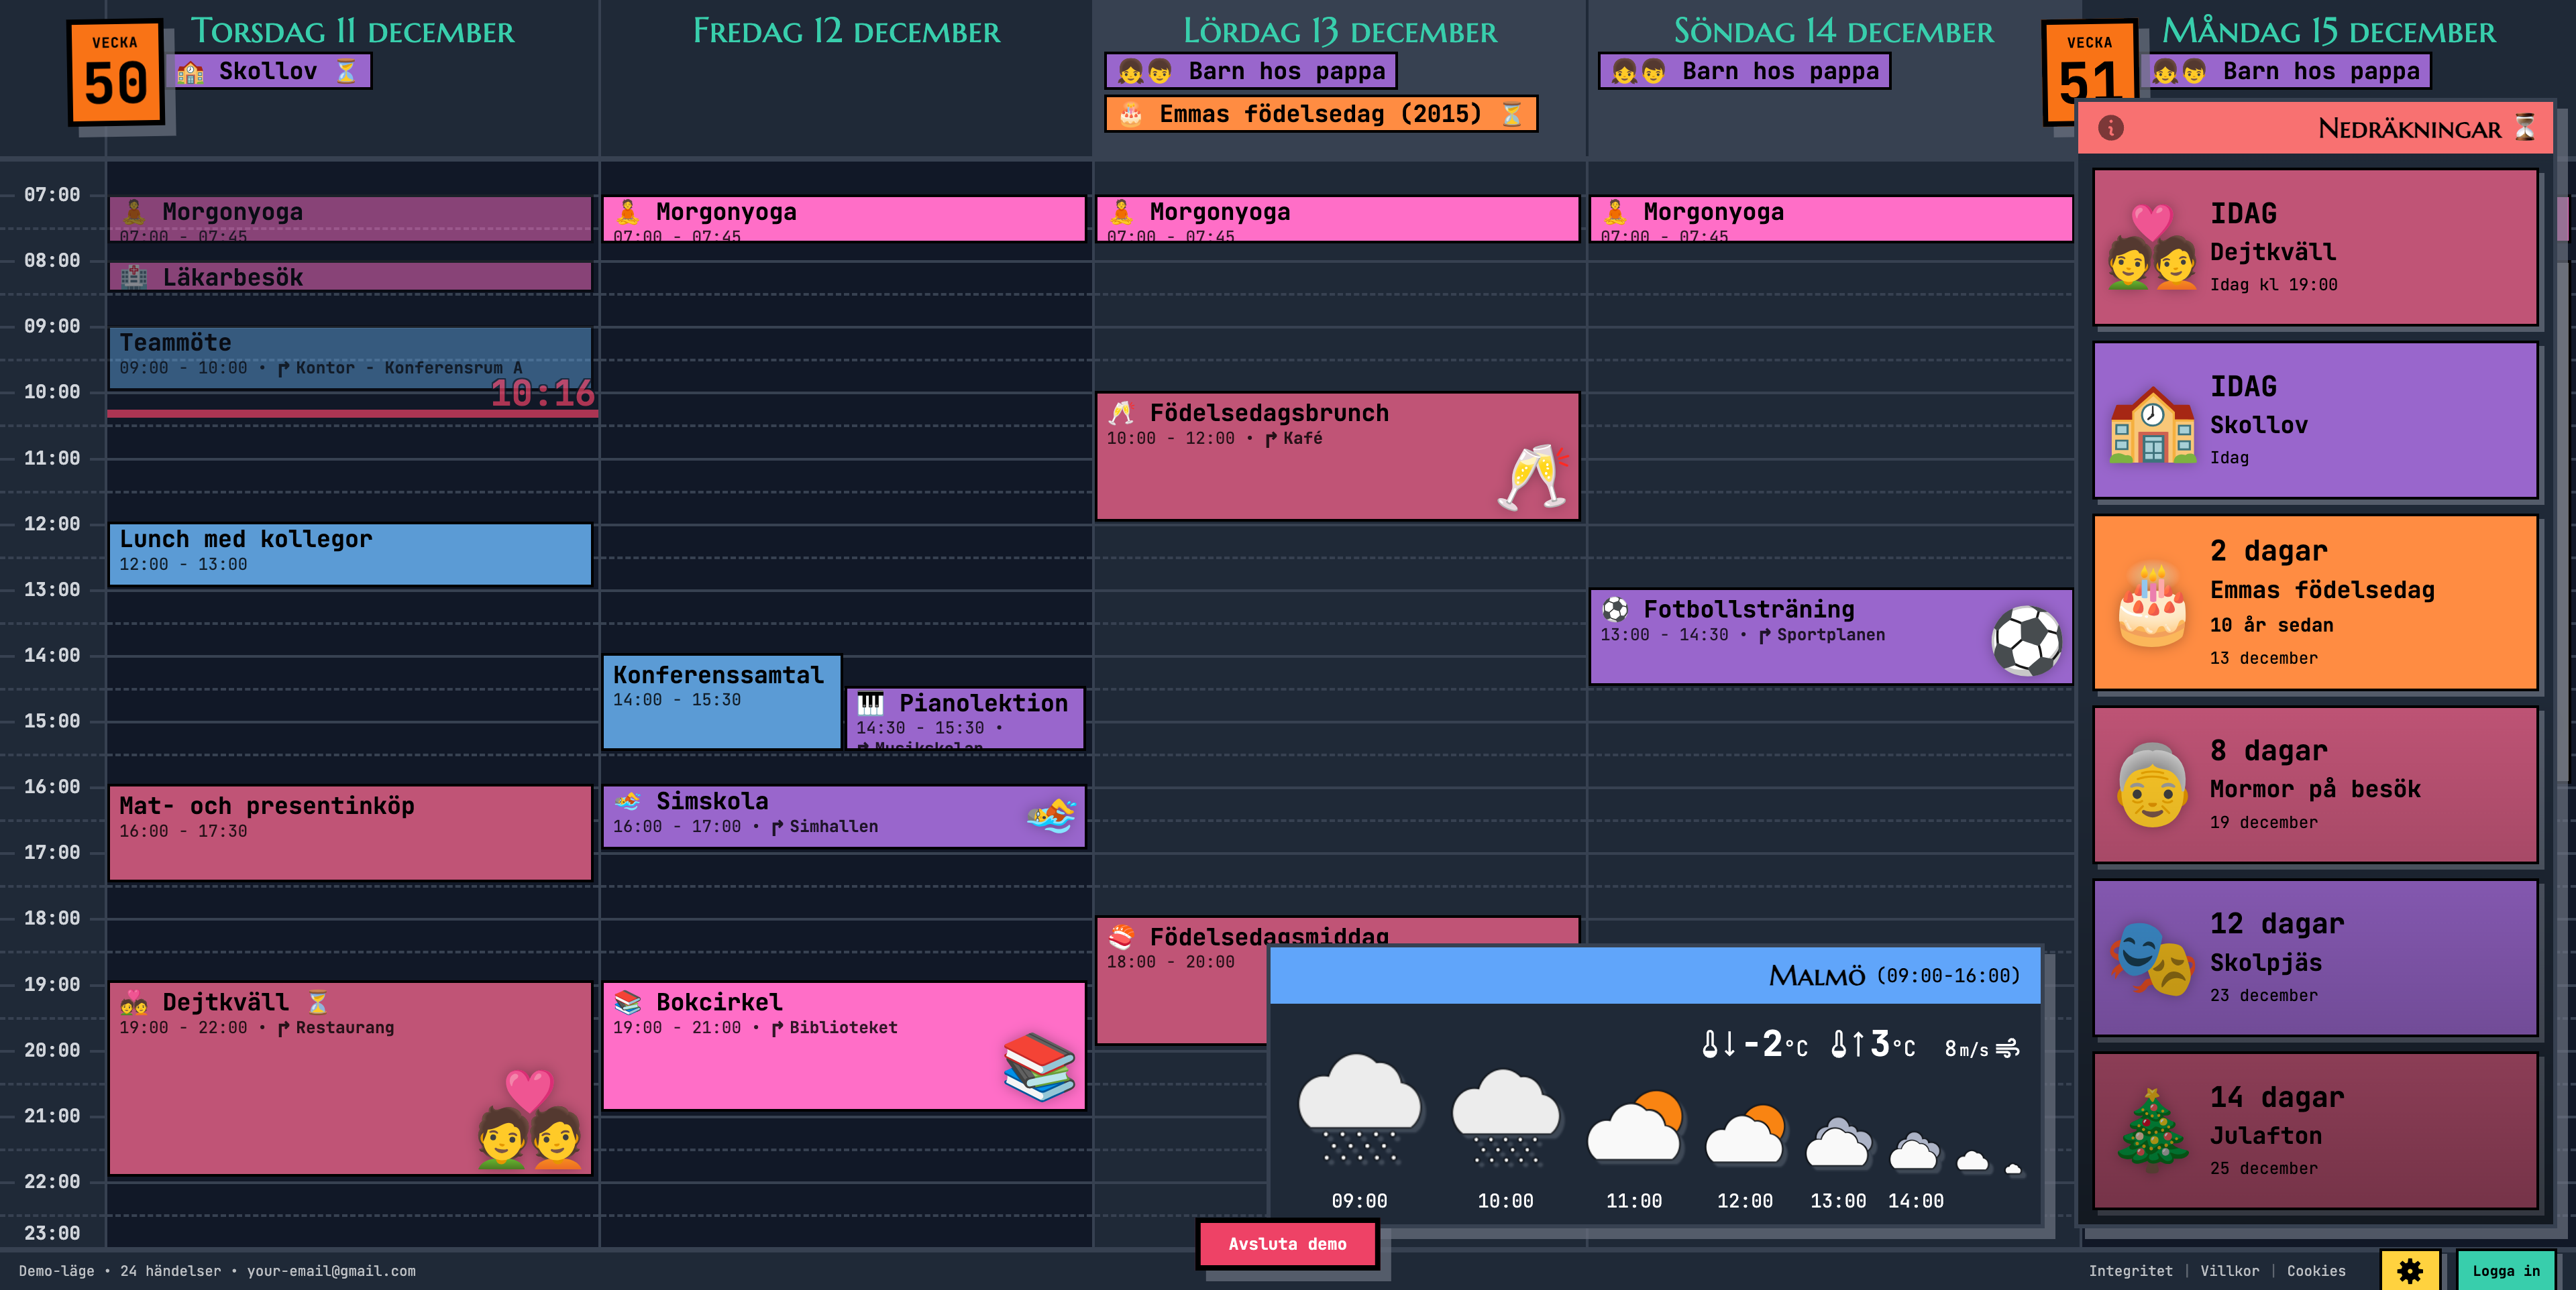Click the swimmer icon on Simskola event
Viewport: 2576px width, 1290px height.
point(1050,817)
